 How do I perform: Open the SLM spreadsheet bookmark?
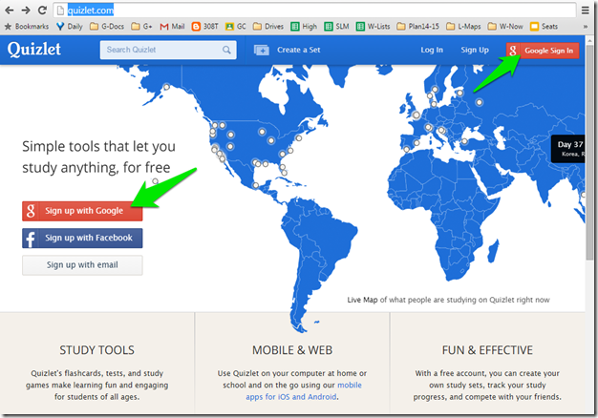tap(336, 27)
